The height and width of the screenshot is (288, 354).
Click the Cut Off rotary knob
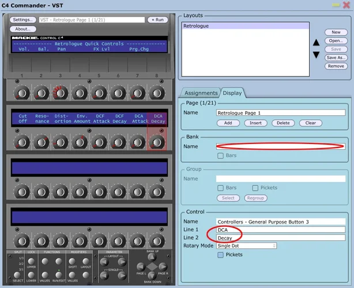click(22, 142)
